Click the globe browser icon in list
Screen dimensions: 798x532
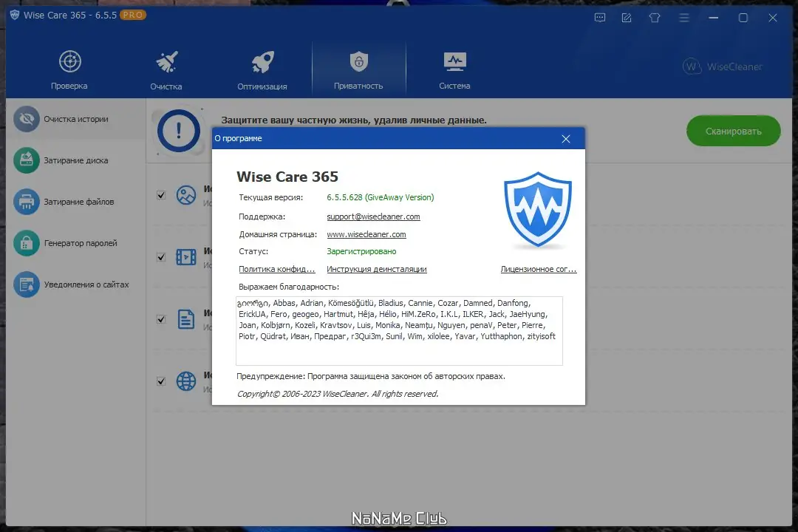(x=186, y=381)
